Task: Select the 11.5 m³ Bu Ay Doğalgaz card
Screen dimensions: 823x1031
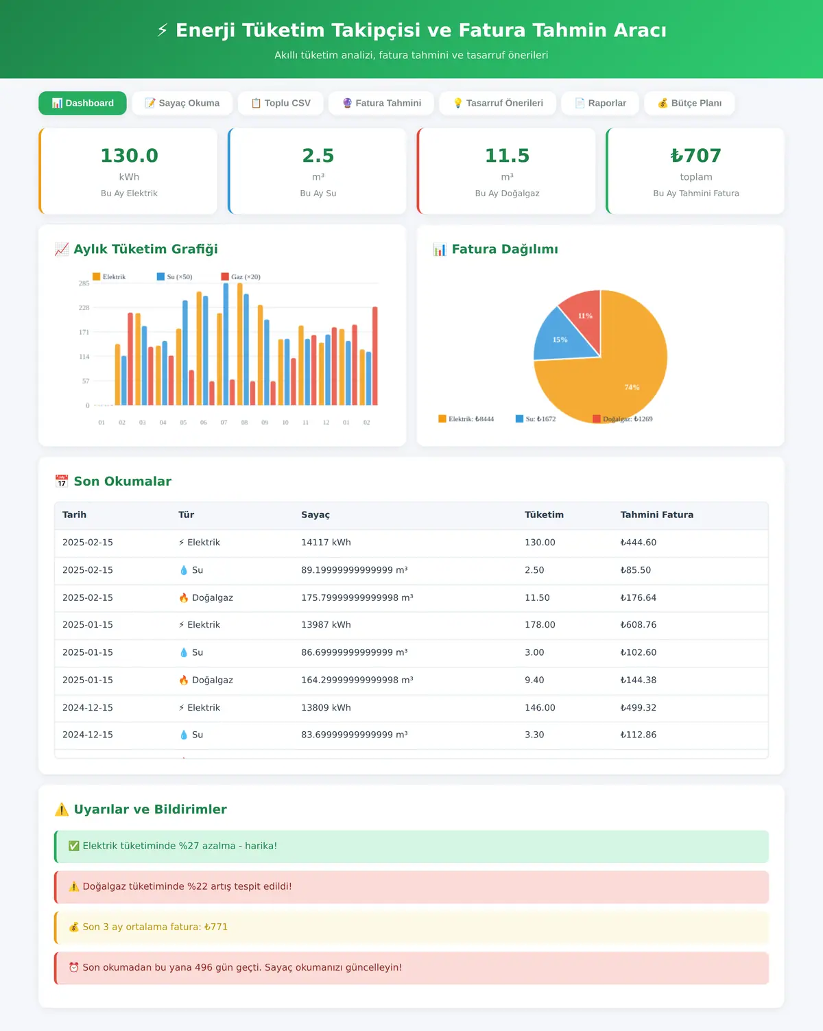Action: [507, 171]
